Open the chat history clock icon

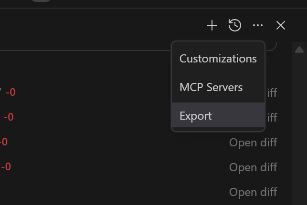pyautogui.click(x=235, y=25)
